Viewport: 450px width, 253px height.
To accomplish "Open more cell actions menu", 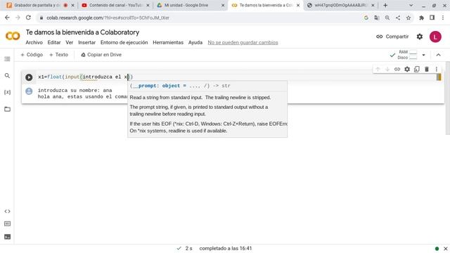I will coord(436,69).
